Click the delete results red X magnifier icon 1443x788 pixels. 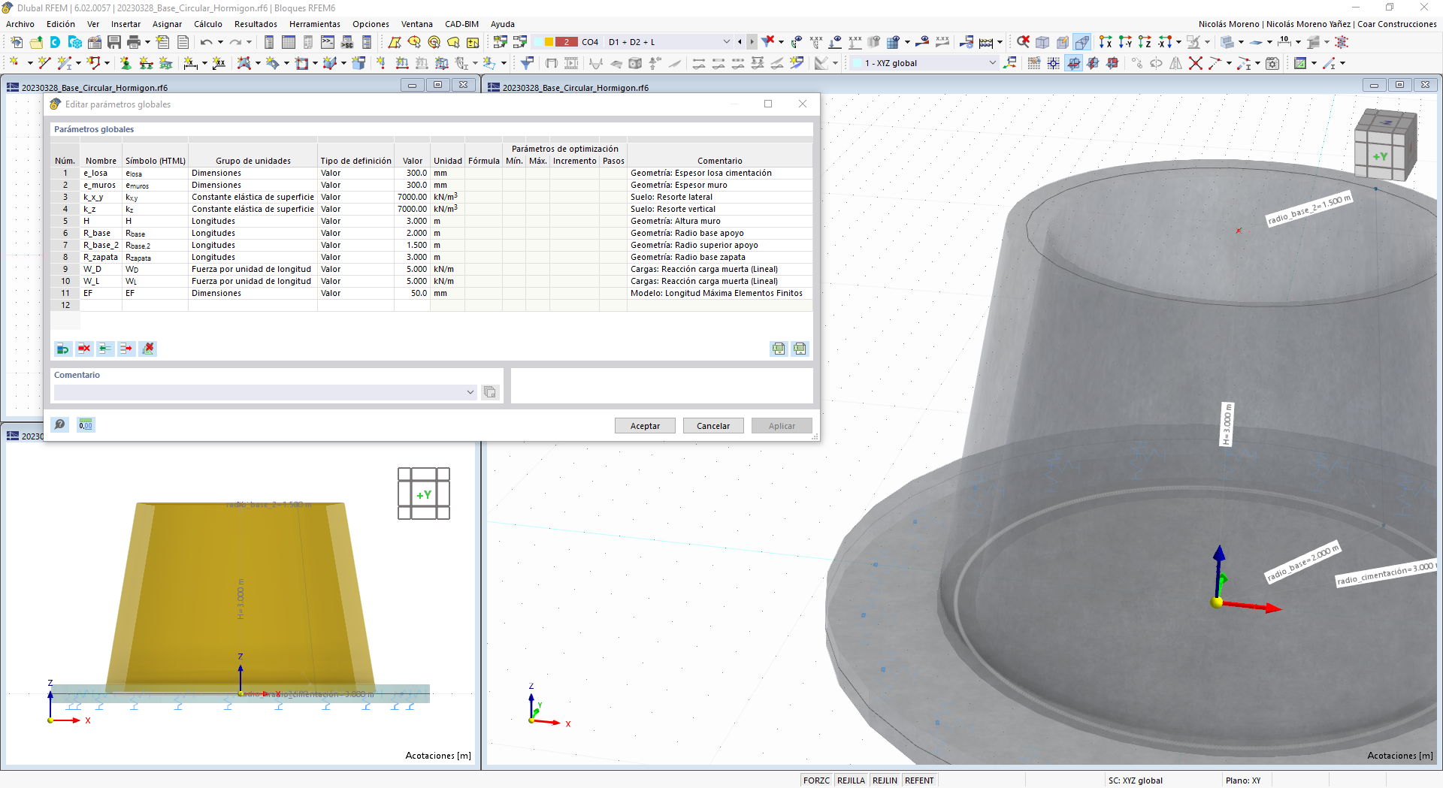coord(1023,42)
